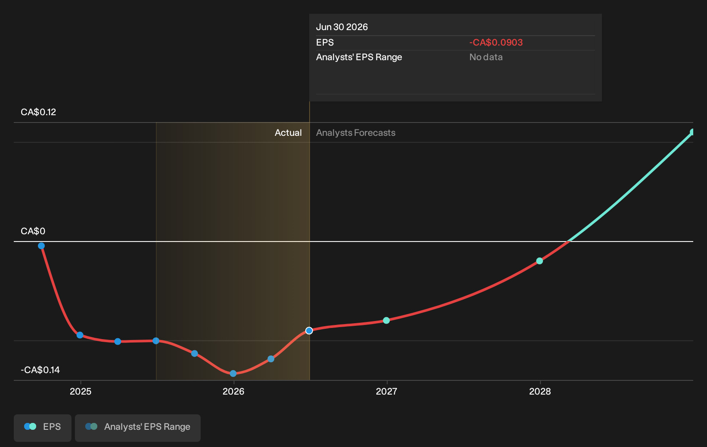Toggle the Analysts' EPS Range legend series
The width and height of the screenshot is (707, 447).
point(138,427)
